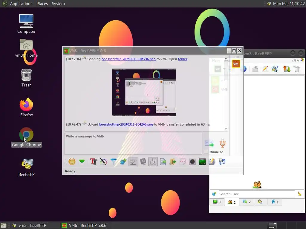Open the Places menu
The image size is (306, 229).
tap(42, 4)
